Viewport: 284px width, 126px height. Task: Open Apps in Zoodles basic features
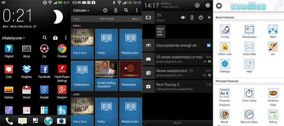(x=273, y=31)
